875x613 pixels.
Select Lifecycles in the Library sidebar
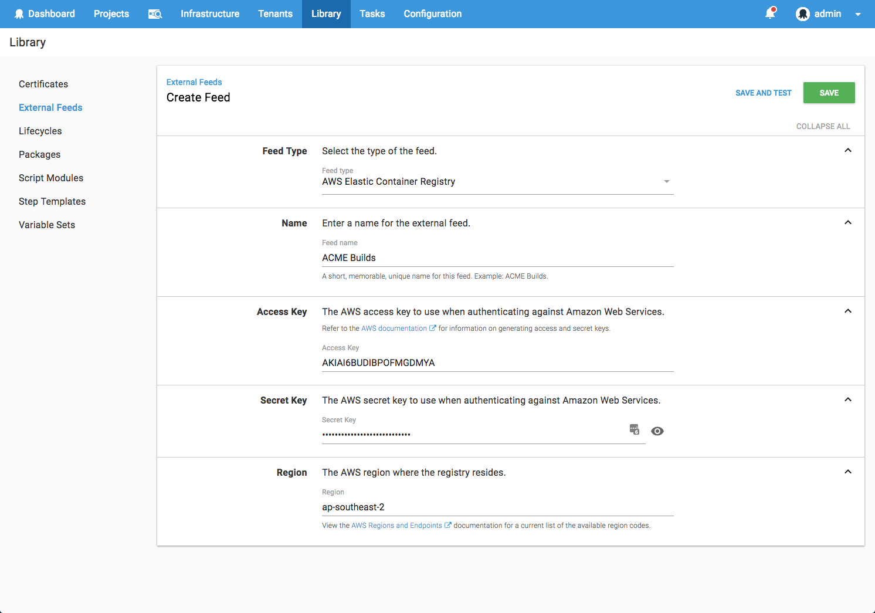[x=40, y=131]
